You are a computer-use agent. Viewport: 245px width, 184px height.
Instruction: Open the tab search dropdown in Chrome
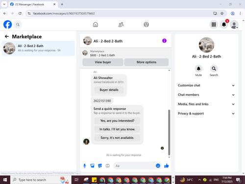[x=4, y=4]
